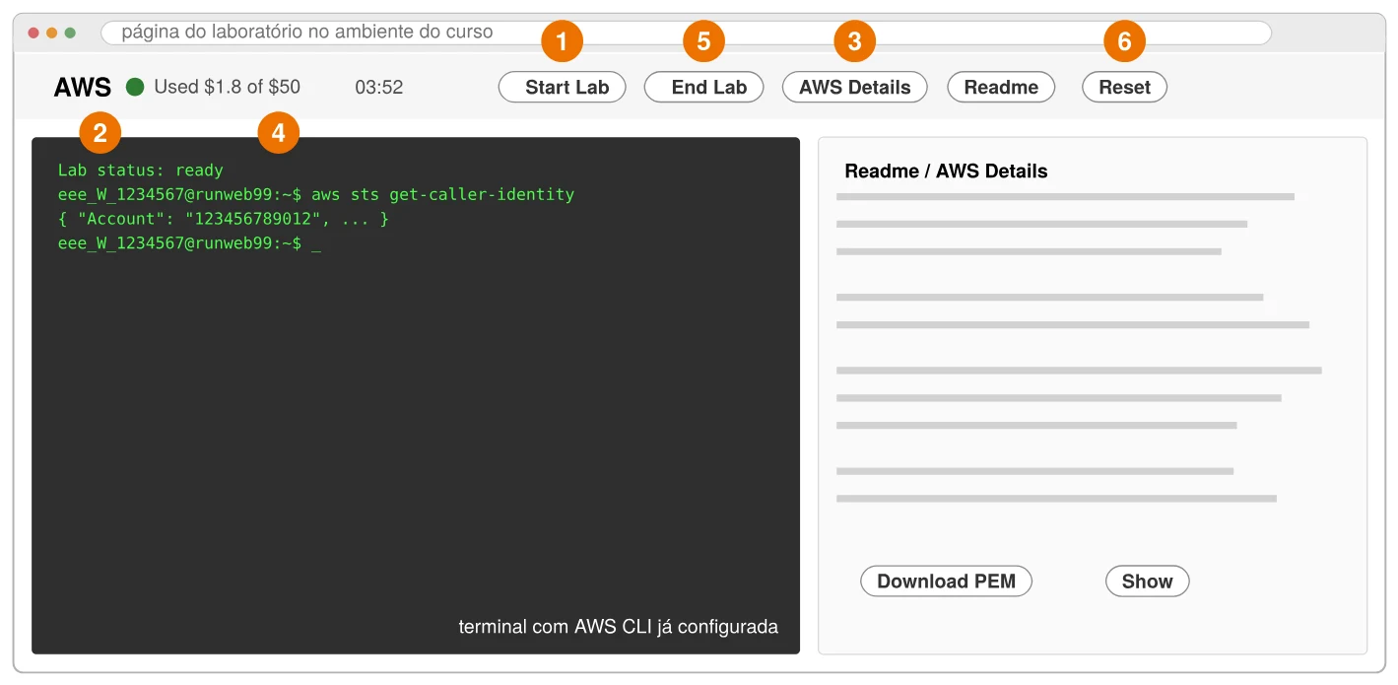
Task: Click the yellow window minimize button
Action: [52, 33]
